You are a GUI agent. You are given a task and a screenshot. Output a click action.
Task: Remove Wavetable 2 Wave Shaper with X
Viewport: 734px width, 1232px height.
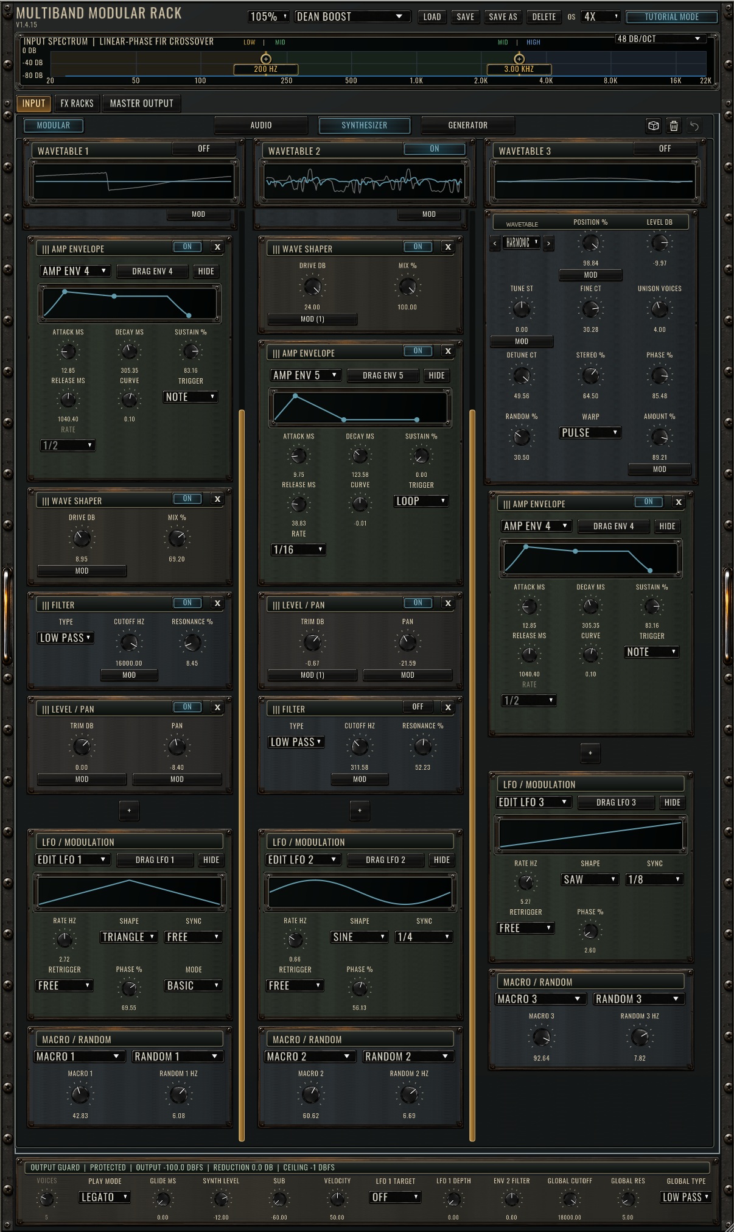[x=448, y=247]
